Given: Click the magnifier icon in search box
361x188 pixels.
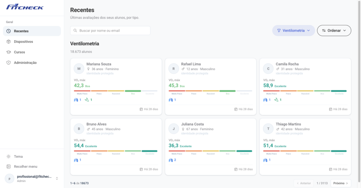Looking at the screenshot, I should click(75, 31).
